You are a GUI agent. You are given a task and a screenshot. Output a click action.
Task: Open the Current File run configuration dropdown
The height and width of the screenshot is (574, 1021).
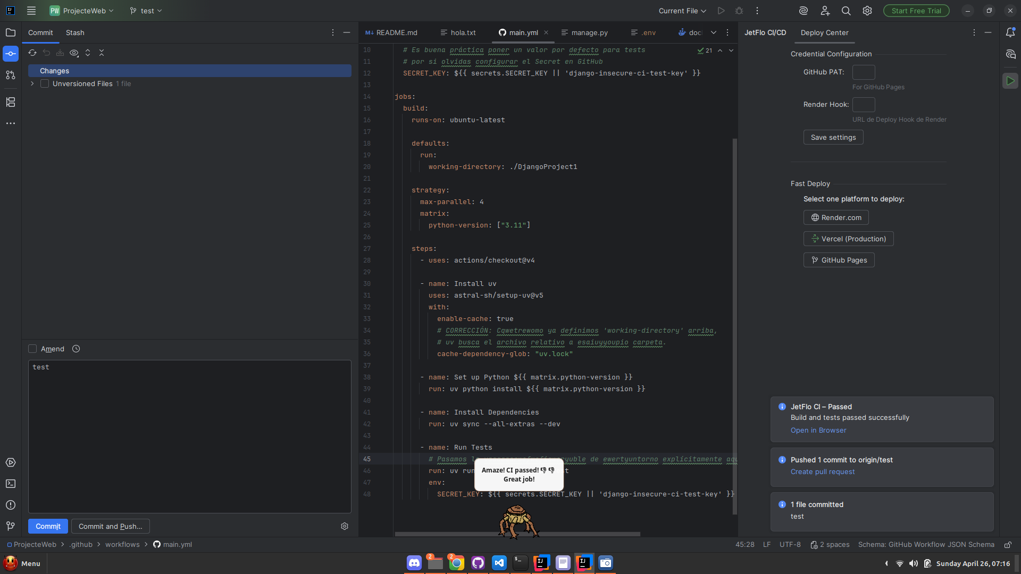[682, 11]
